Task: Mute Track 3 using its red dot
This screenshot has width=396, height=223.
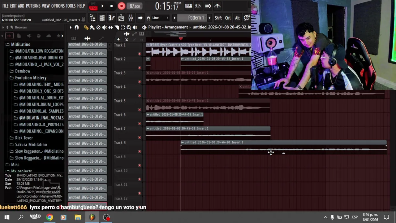Action: 140,82
